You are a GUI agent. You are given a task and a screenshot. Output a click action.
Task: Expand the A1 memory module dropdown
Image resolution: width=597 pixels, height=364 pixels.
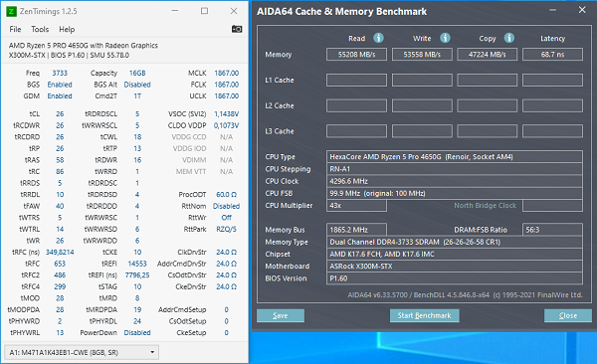[82, 352]
